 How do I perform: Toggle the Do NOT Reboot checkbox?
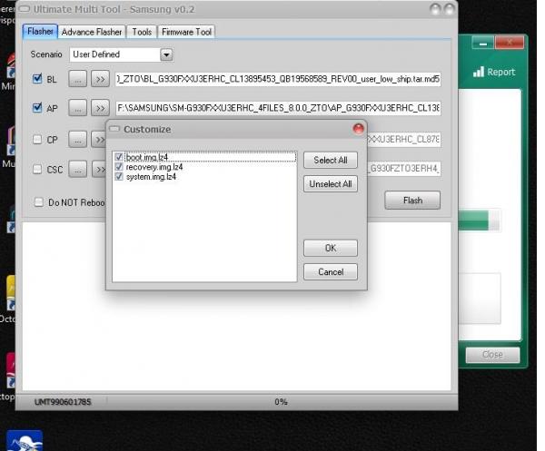[39, 202]
